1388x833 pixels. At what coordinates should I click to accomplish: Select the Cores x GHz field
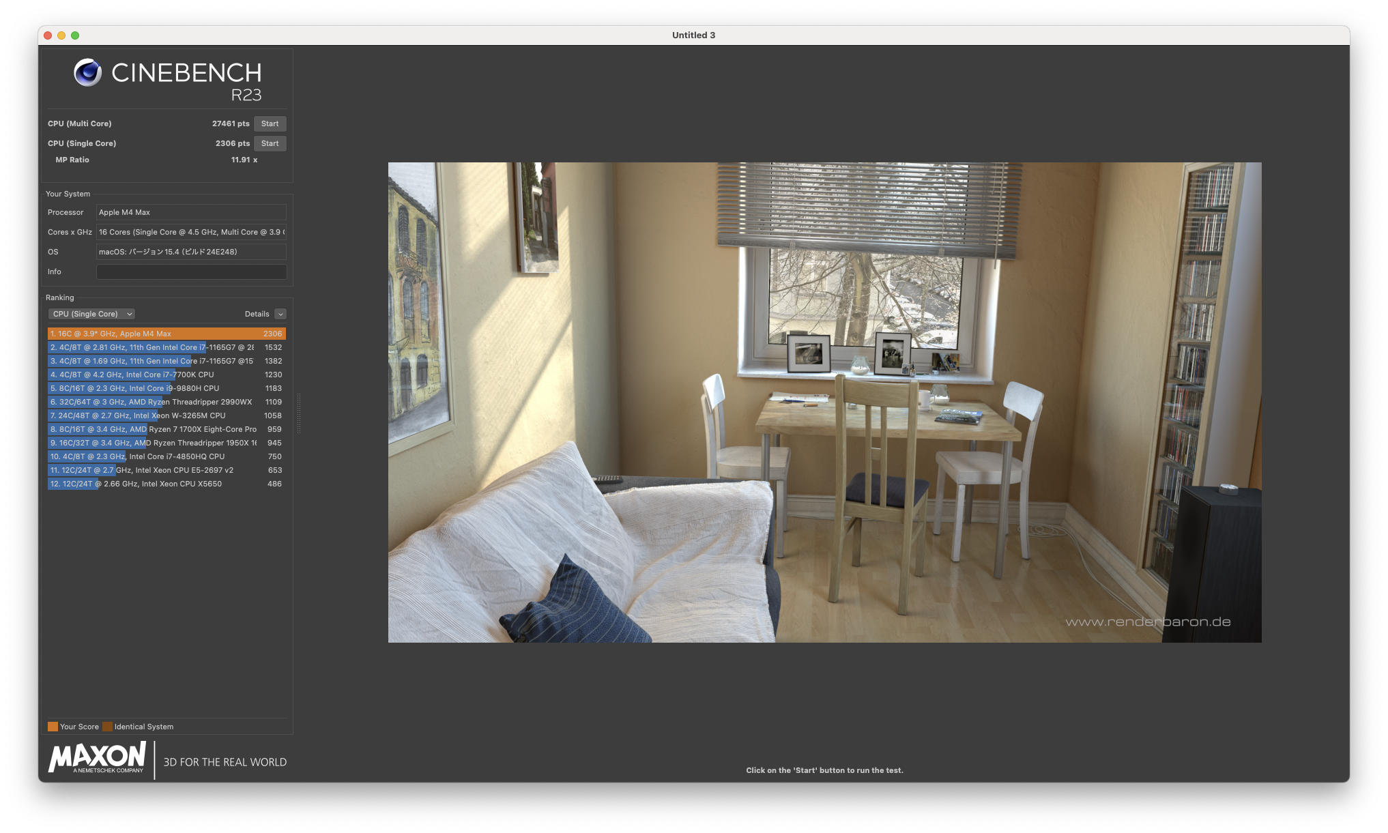pos(191,232)
